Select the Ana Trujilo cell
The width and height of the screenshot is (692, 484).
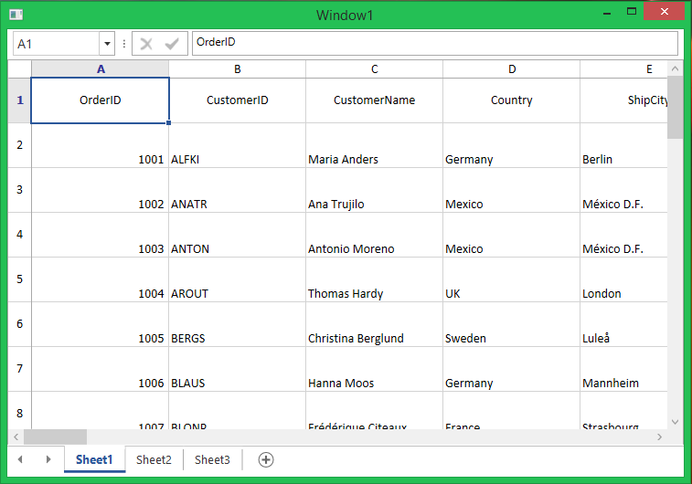coord(374,191)
